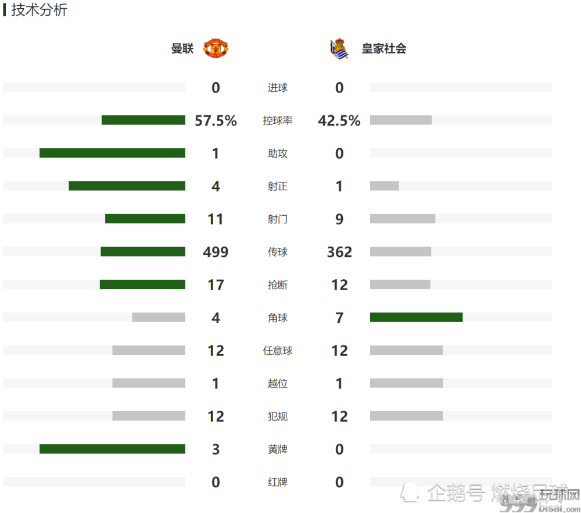Viewport: 581px width, 513px height.
Task: Select the 曼联 team name
Action: point(182,49)
